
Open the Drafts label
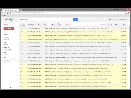(x=5, y=42)
